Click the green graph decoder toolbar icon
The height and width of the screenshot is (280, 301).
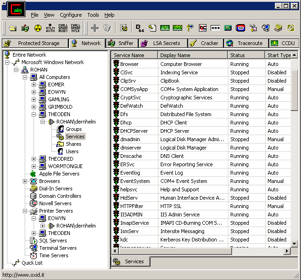click(165, 28)
